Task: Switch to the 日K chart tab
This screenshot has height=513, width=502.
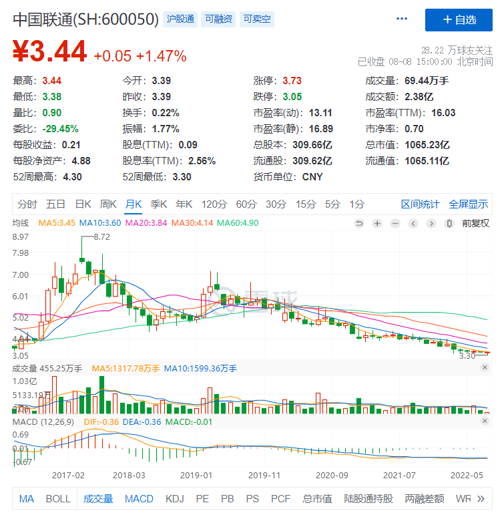Action: tap(83, 204)
